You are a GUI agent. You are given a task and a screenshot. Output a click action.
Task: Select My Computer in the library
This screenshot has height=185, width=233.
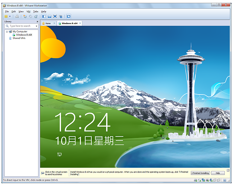(x=20, y=32)
